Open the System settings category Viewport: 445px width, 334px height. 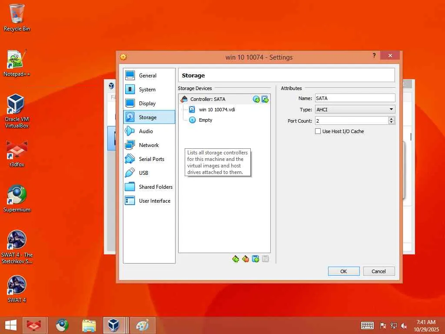point(149,90)
